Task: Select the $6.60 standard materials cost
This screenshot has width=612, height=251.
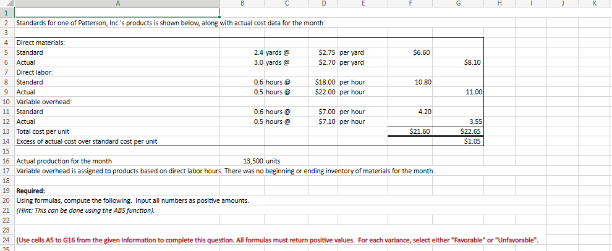Action: (x=410, y=52)
